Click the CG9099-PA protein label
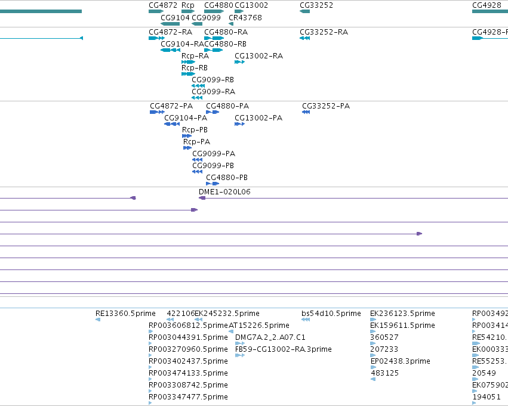Screen dimensions: 508x406 pos(214,154)
